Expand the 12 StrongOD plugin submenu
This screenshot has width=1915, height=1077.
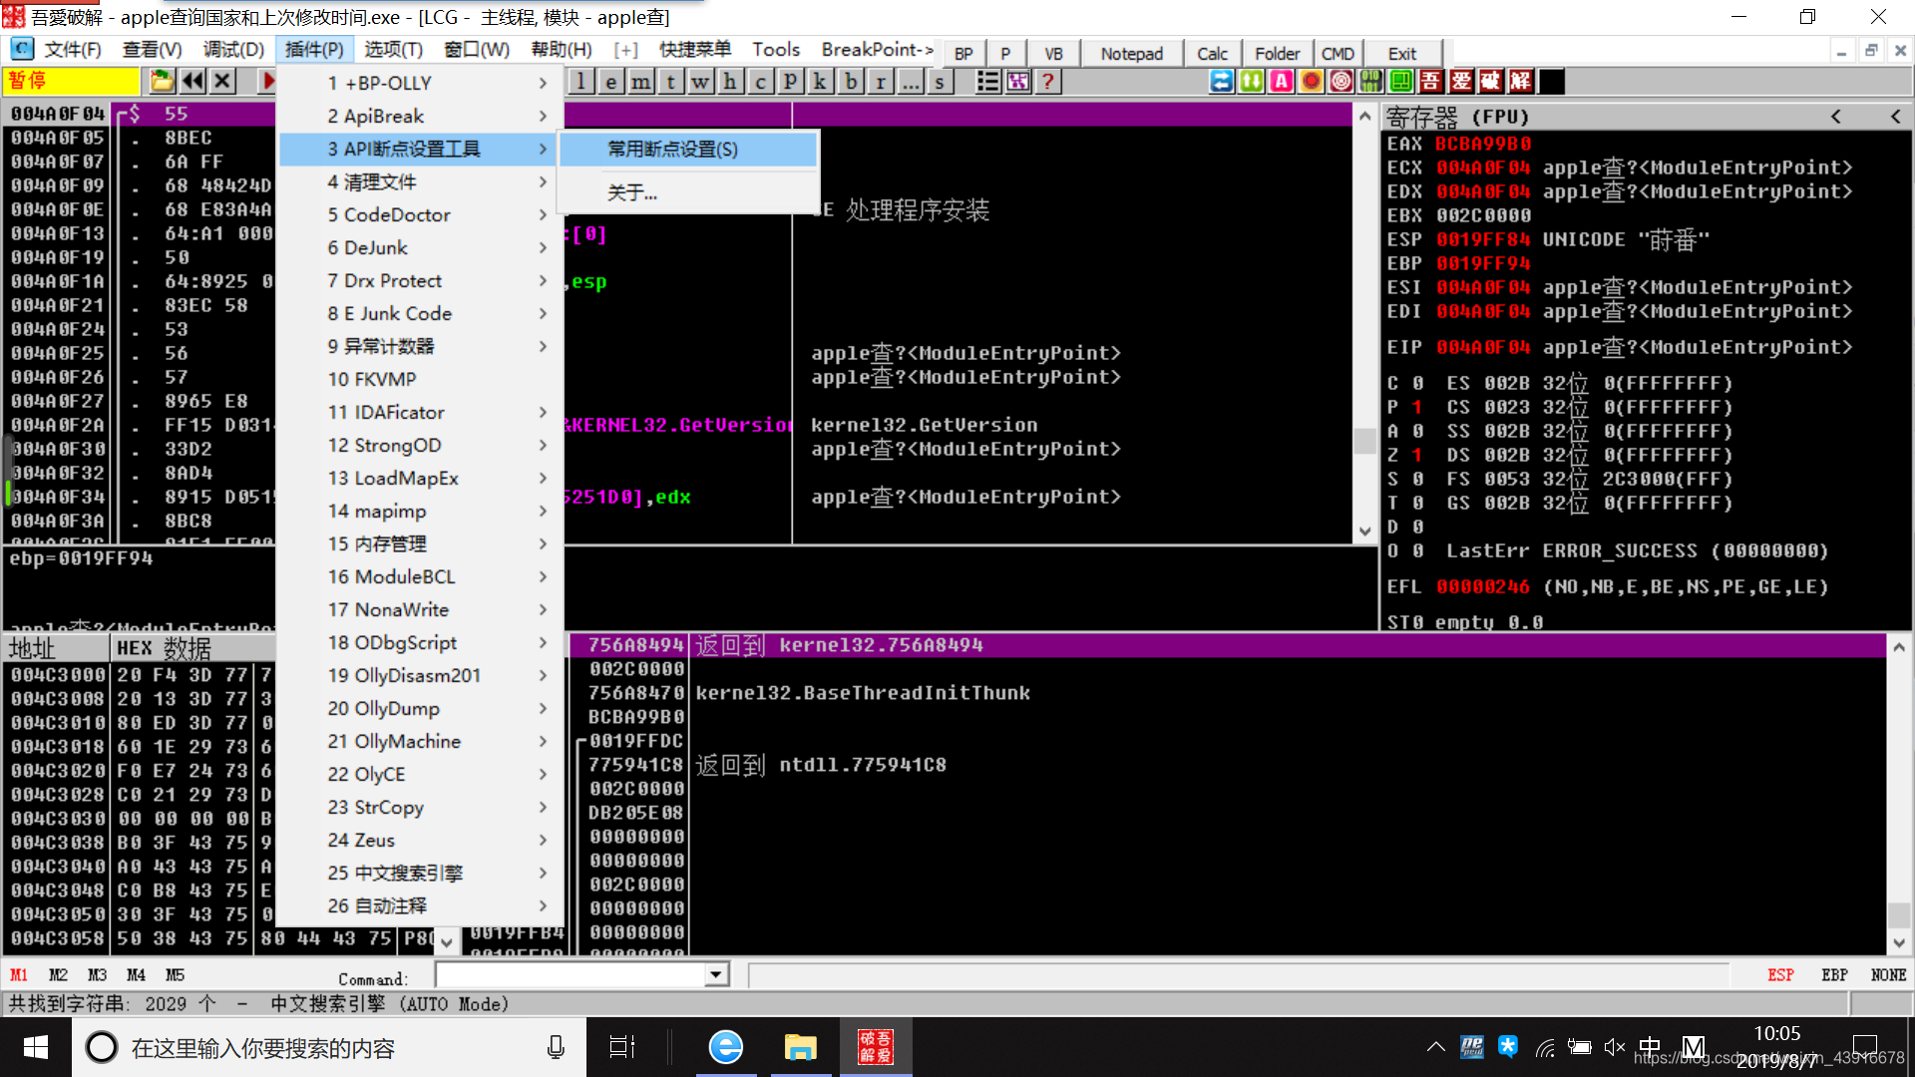(x=421, y=445)
